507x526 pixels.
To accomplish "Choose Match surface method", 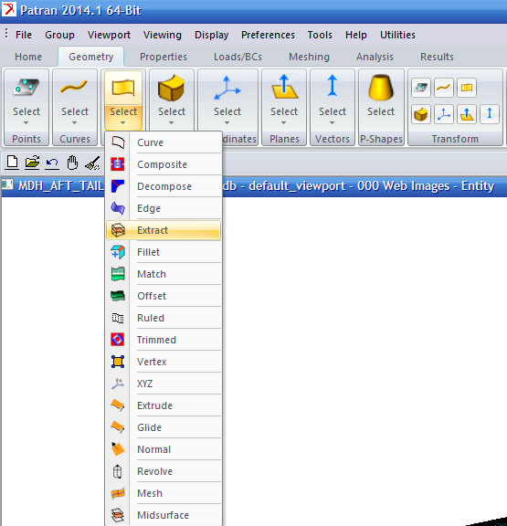I will (x=164, y=274).
